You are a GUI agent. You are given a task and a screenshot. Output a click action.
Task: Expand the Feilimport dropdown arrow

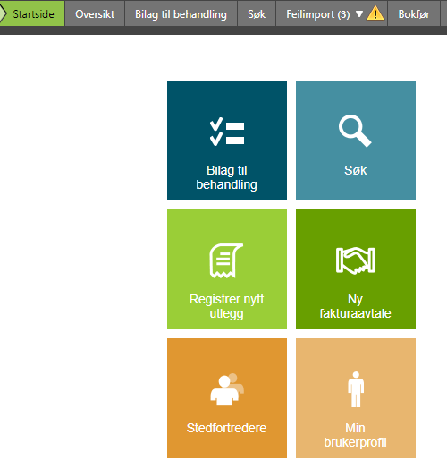coord(359,13)
